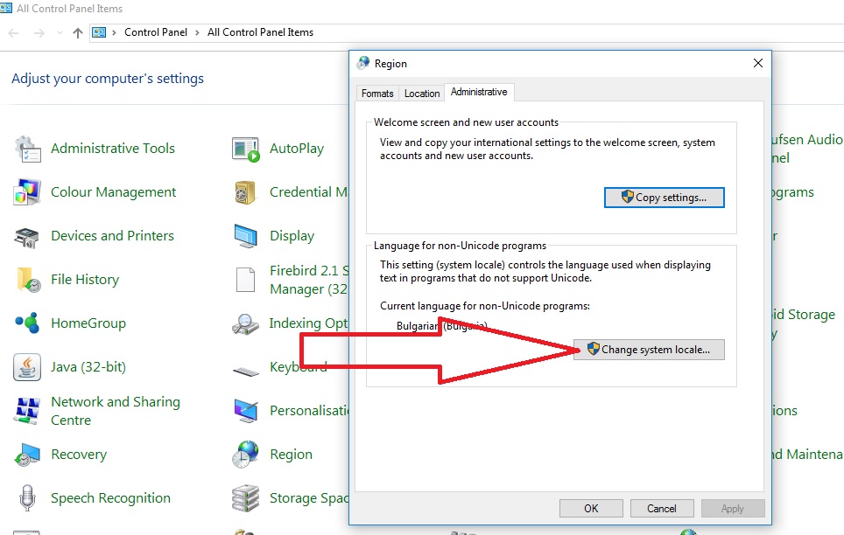Screen dimensions: 844x535
Task: Cancel the Region dialog
Action: pos(662,508)
